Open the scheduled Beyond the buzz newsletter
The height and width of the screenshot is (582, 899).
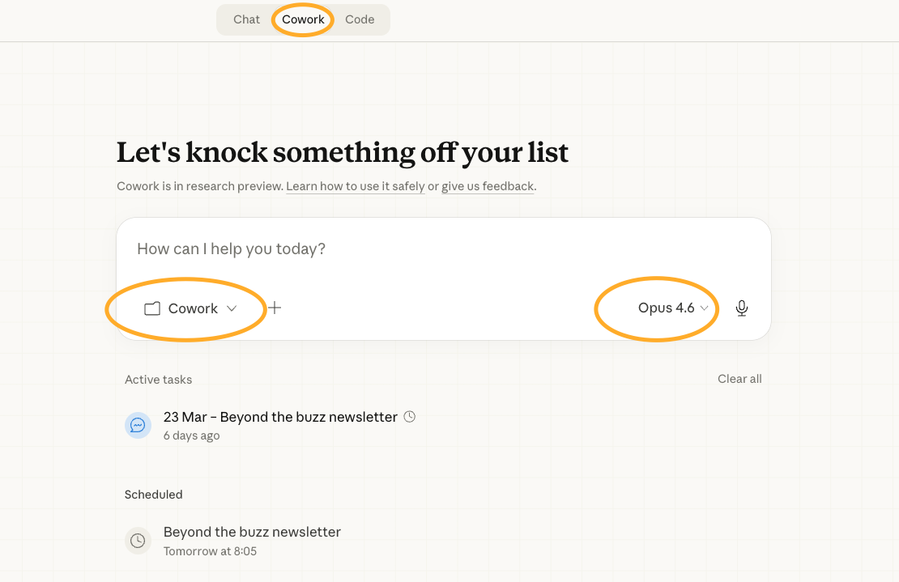[252, 532]
